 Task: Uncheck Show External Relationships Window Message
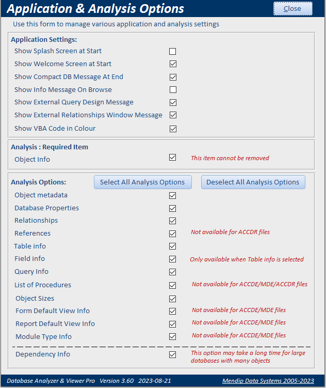(x=173, y=115)
